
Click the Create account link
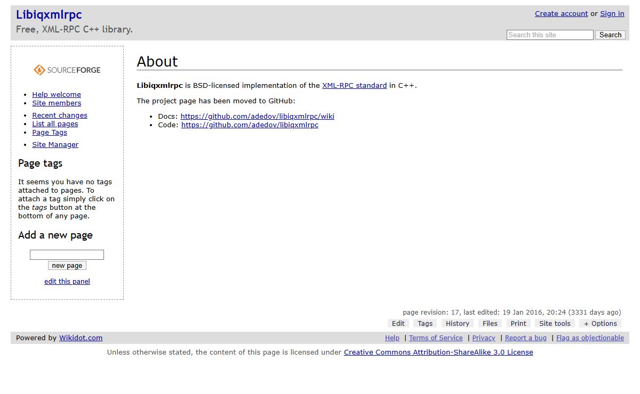pyautogui.click(x=561, y=14)
